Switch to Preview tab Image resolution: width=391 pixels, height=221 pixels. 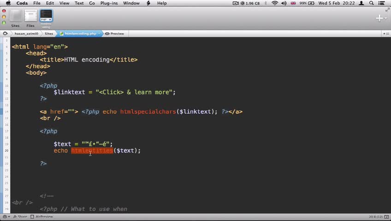point(114,33)
